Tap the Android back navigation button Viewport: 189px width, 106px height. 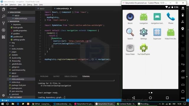[x=133, y=98]
